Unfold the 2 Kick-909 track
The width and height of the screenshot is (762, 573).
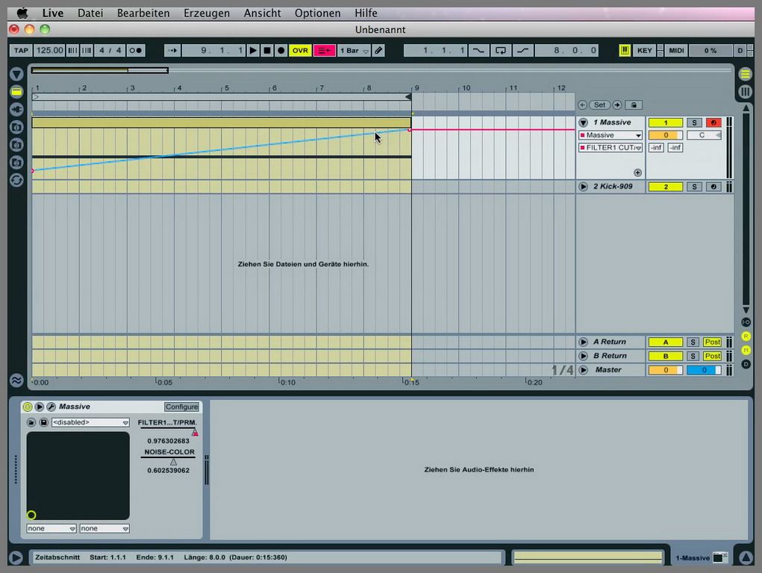click(583, 187)
